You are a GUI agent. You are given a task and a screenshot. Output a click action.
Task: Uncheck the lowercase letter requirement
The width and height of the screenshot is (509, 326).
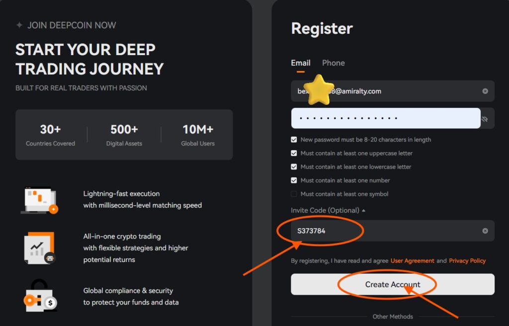(x=294, y=166)
